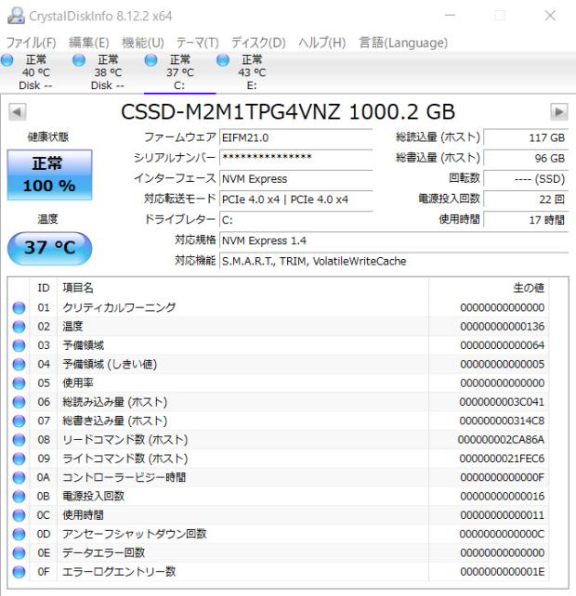Click the 37 °C temperature button

pos(49,248)
